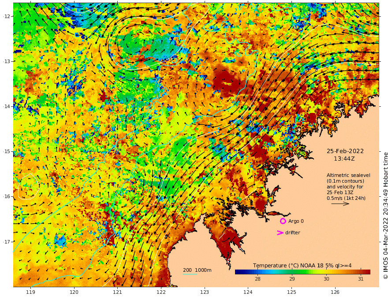Screen dimensions: 388x300
Task: Click the latitude axis label -17
Action: point(6,242)
